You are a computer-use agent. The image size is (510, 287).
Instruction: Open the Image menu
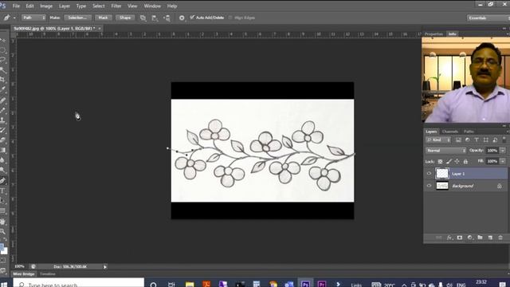click(46, 6)
